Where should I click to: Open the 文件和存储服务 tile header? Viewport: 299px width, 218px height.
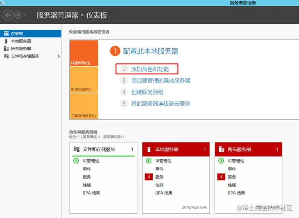103,149
